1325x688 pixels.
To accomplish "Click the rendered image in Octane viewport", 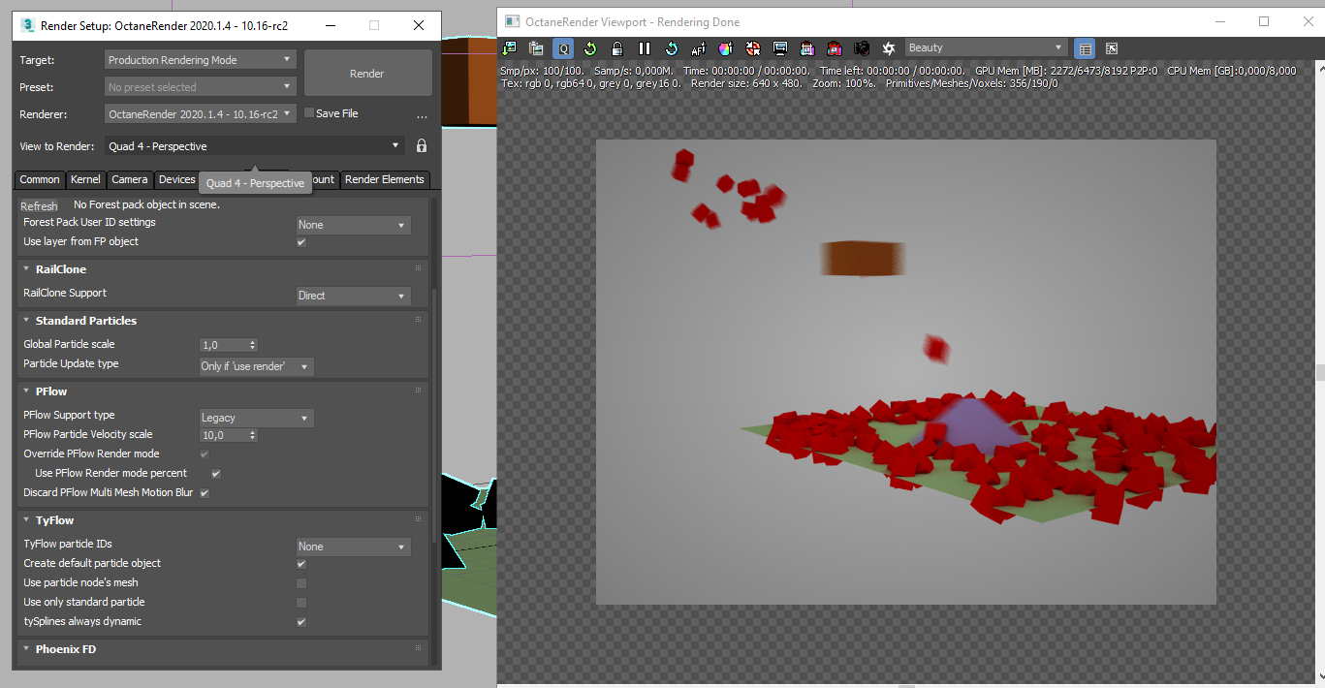I will pyautogui.click(x=905, y=372).
